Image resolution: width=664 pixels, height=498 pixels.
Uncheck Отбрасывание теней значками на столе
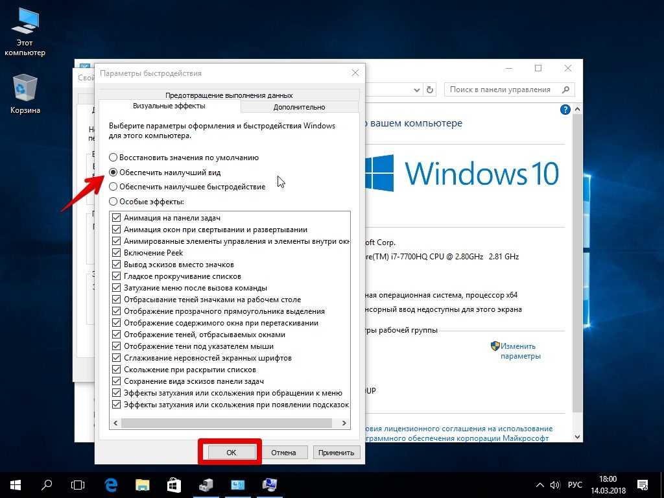coord(117,300)
